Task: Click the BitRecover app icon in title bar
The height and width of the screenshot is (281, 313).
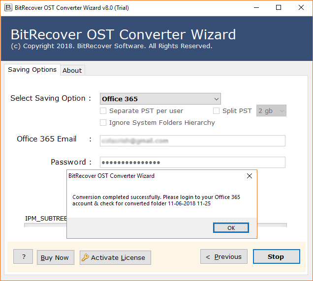Action: click(8, 8)
